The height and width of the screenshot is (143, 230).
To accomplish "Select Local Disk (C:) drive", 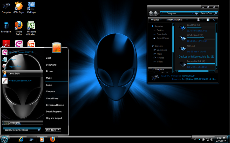I will (196, 28).
